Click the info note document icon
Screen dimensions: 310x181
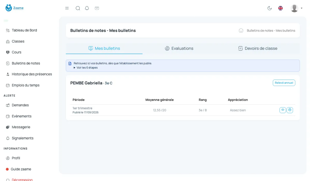click(x=70, y=64)
